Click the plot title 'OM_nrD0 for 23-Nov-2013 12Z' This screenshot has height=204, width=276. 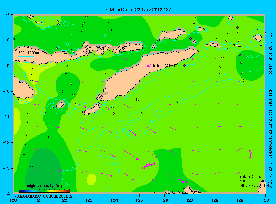pos(139,9)
